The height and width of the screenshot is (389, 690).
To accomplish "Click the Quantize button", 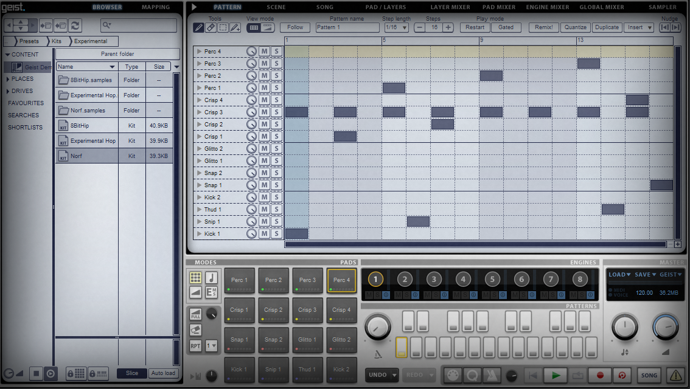I will (576, 27).
